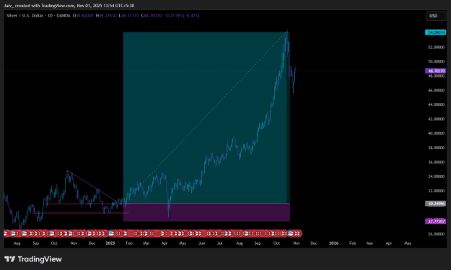451x270 pixels.
Task: Click the purple 48.70370 current price label
Action: tap(435, 71)
